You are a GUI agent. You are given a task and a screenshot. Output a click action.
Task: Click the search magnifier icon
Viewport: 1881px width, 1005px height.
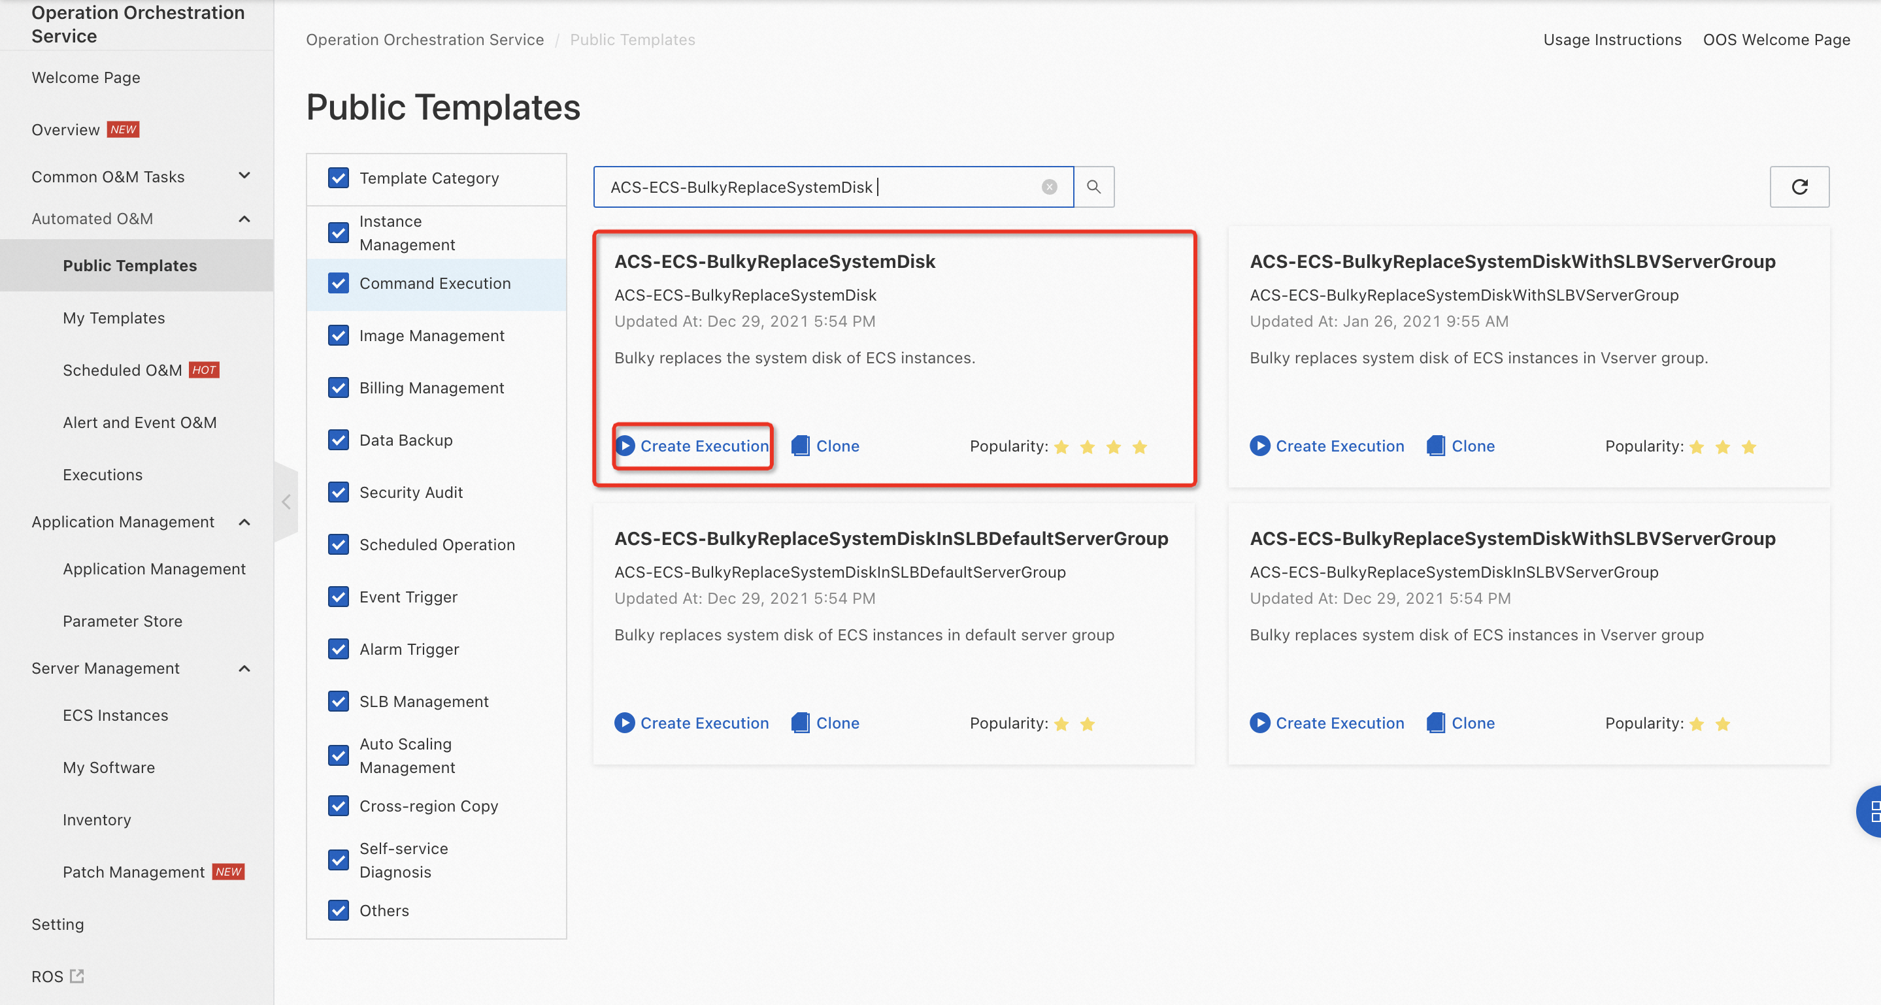1094,187
